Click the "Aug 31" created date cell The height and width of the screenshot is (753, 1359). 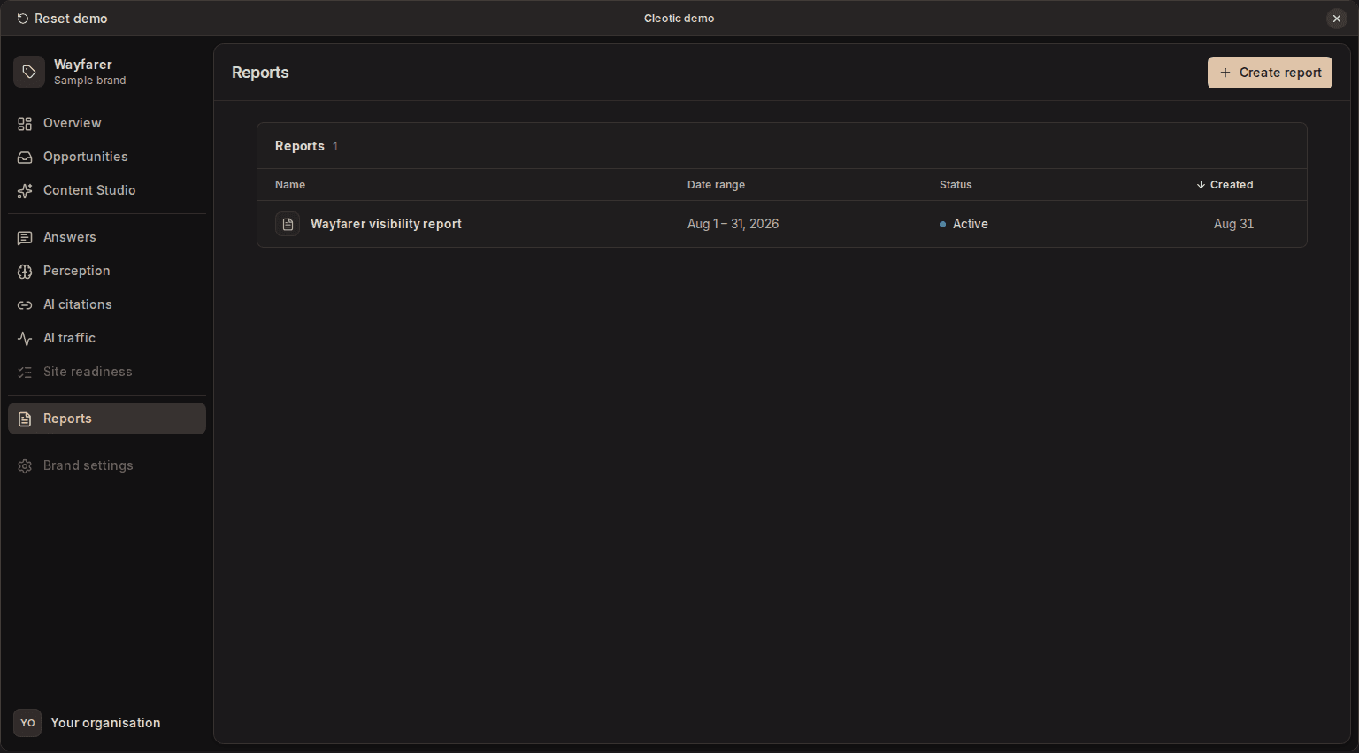point(1233,224)
